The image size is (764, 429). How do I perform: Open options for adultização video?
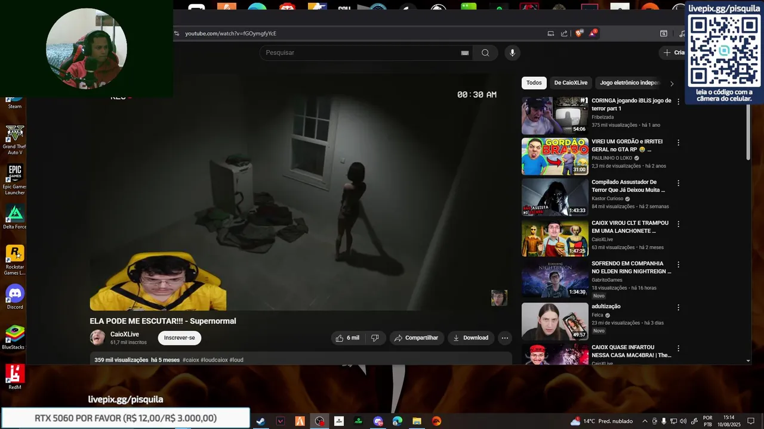678,307
